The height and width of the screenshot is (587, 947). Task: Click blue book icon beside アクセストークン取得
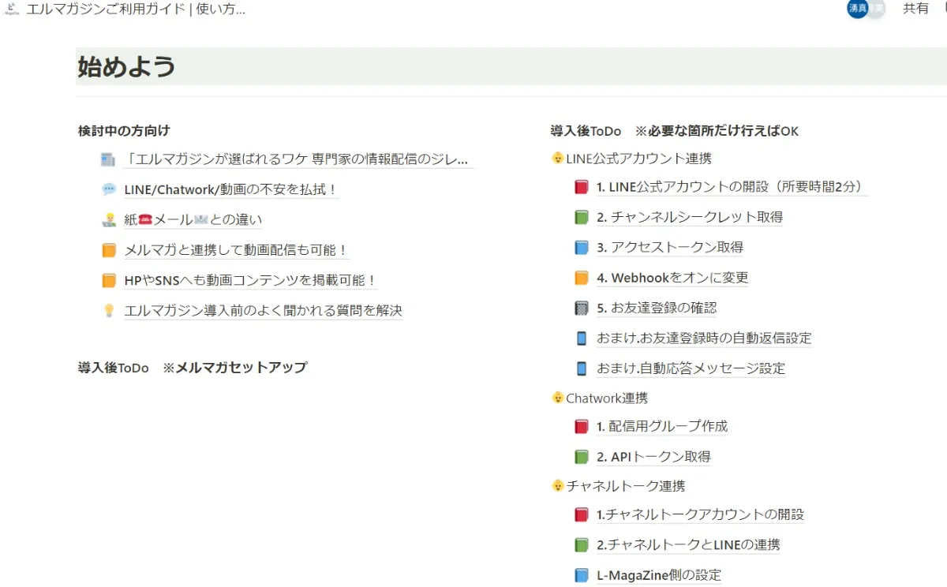tap(582, 247)
